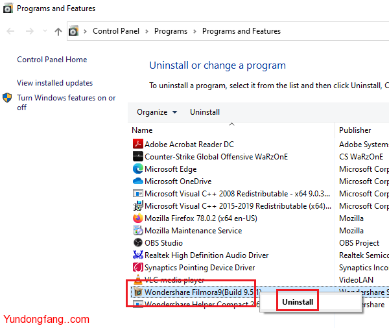Go back with the back arrow

coord(10,31)
